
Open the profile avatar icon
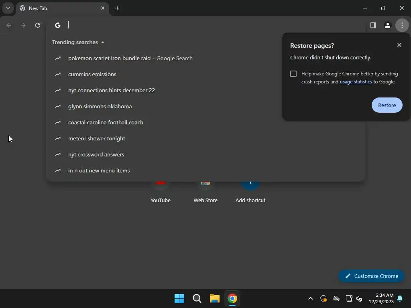click(x=388, y=25)
